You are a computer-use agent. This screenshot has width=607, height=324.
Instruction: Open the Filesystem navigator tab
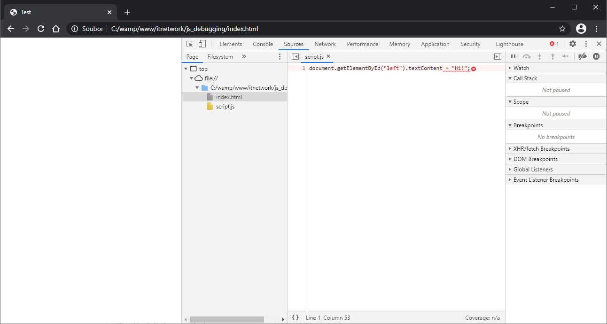pos(220,57)
